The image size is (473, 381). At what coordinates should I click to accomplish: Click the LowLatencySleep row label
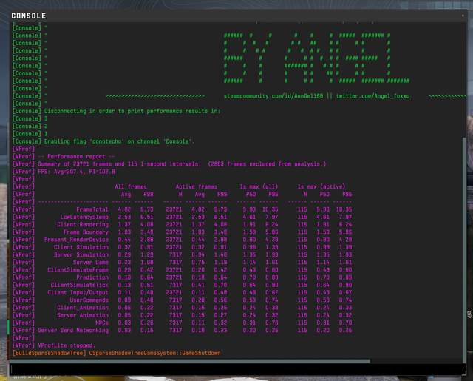tap(84, 217)
